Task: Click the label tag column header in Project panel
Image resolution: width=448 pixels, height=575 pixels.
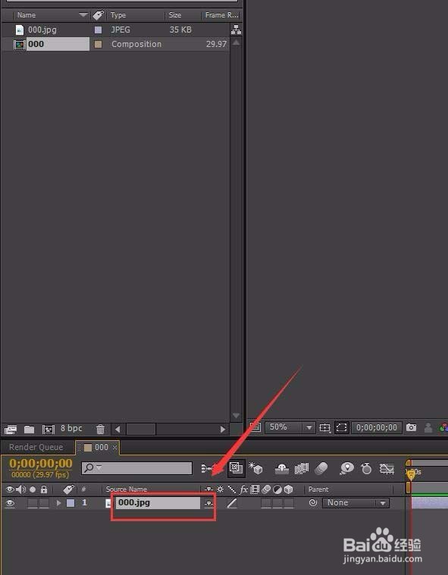Action: 98,15
